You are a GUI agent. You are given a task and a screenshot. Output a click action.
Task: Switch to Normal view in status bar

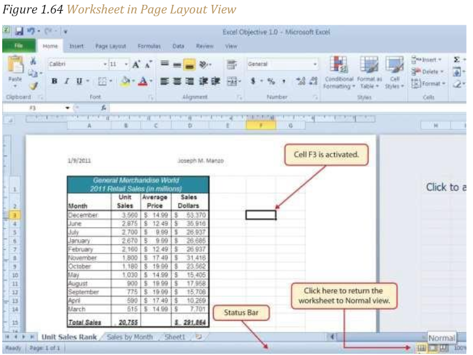pyautogui.click(x=421, y=348)
